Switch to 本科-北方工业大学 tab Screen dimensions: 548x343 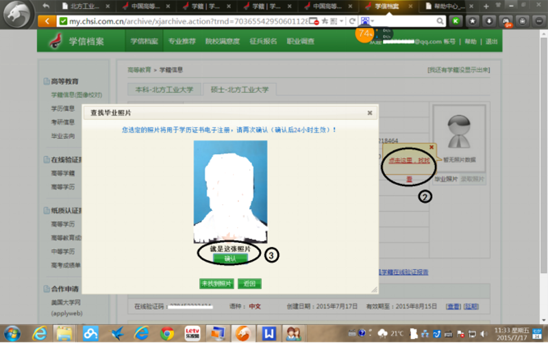164,90
